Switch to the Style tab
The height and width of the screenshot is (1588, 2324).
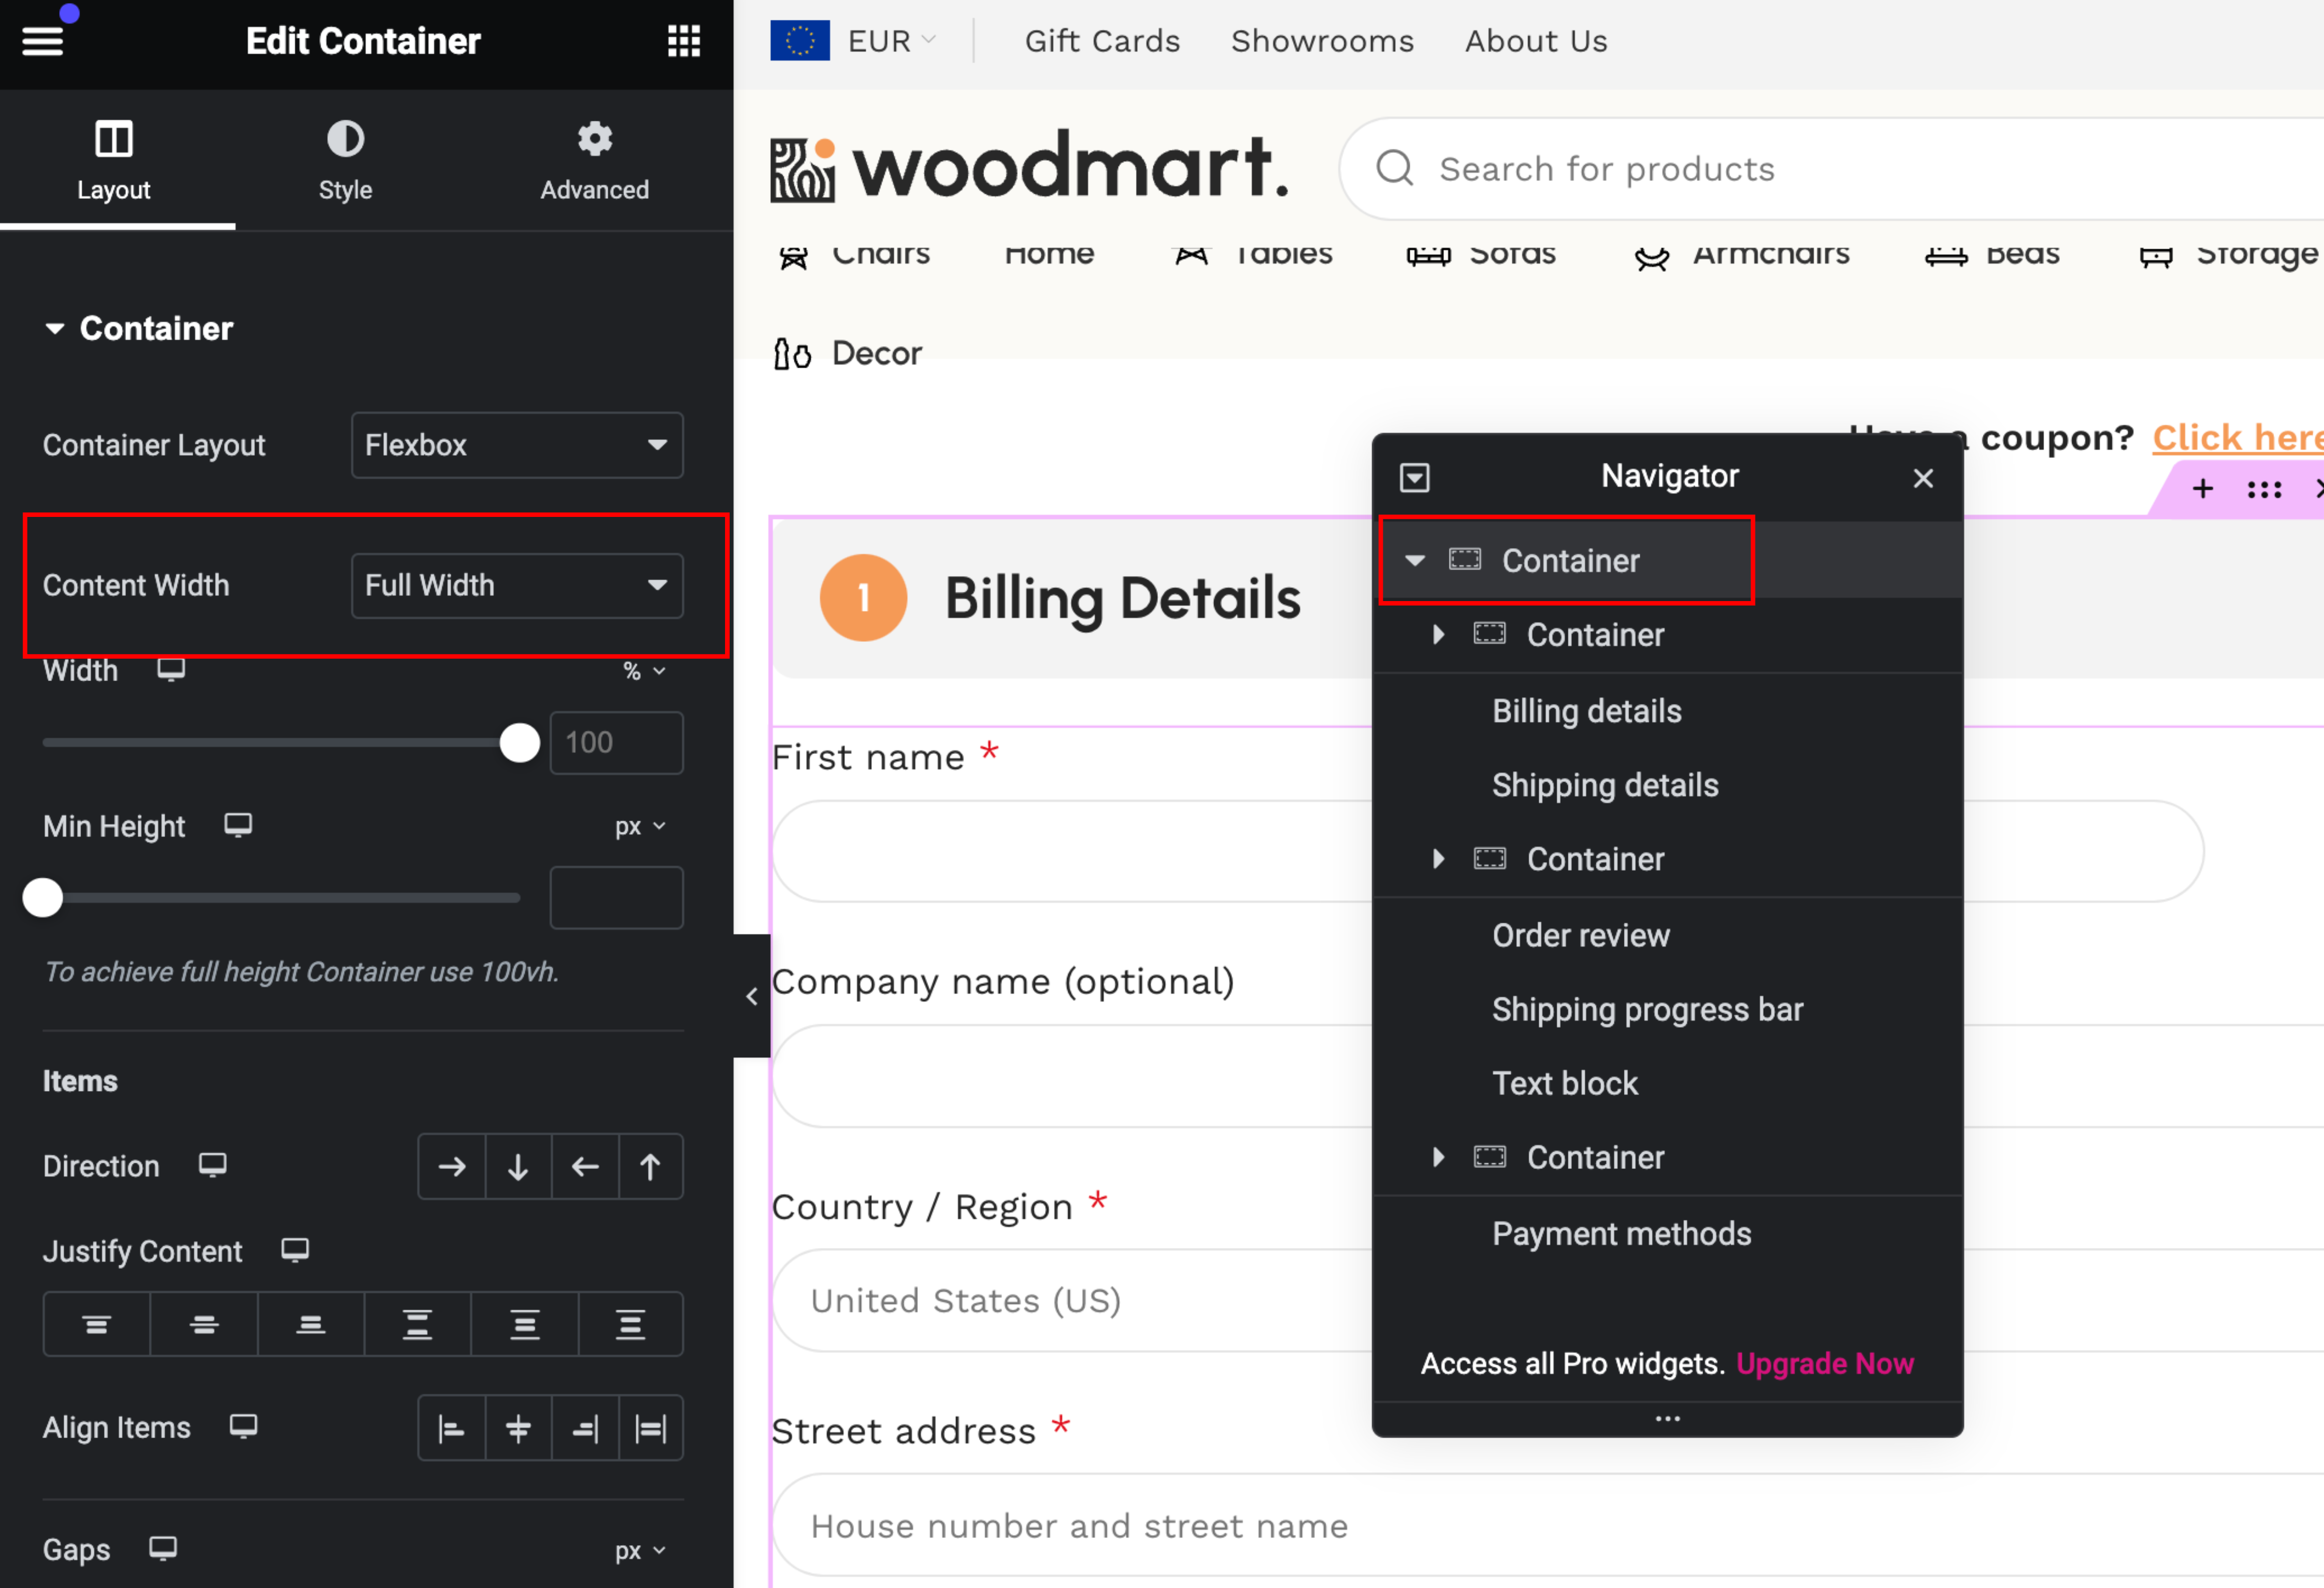(345, 160)
